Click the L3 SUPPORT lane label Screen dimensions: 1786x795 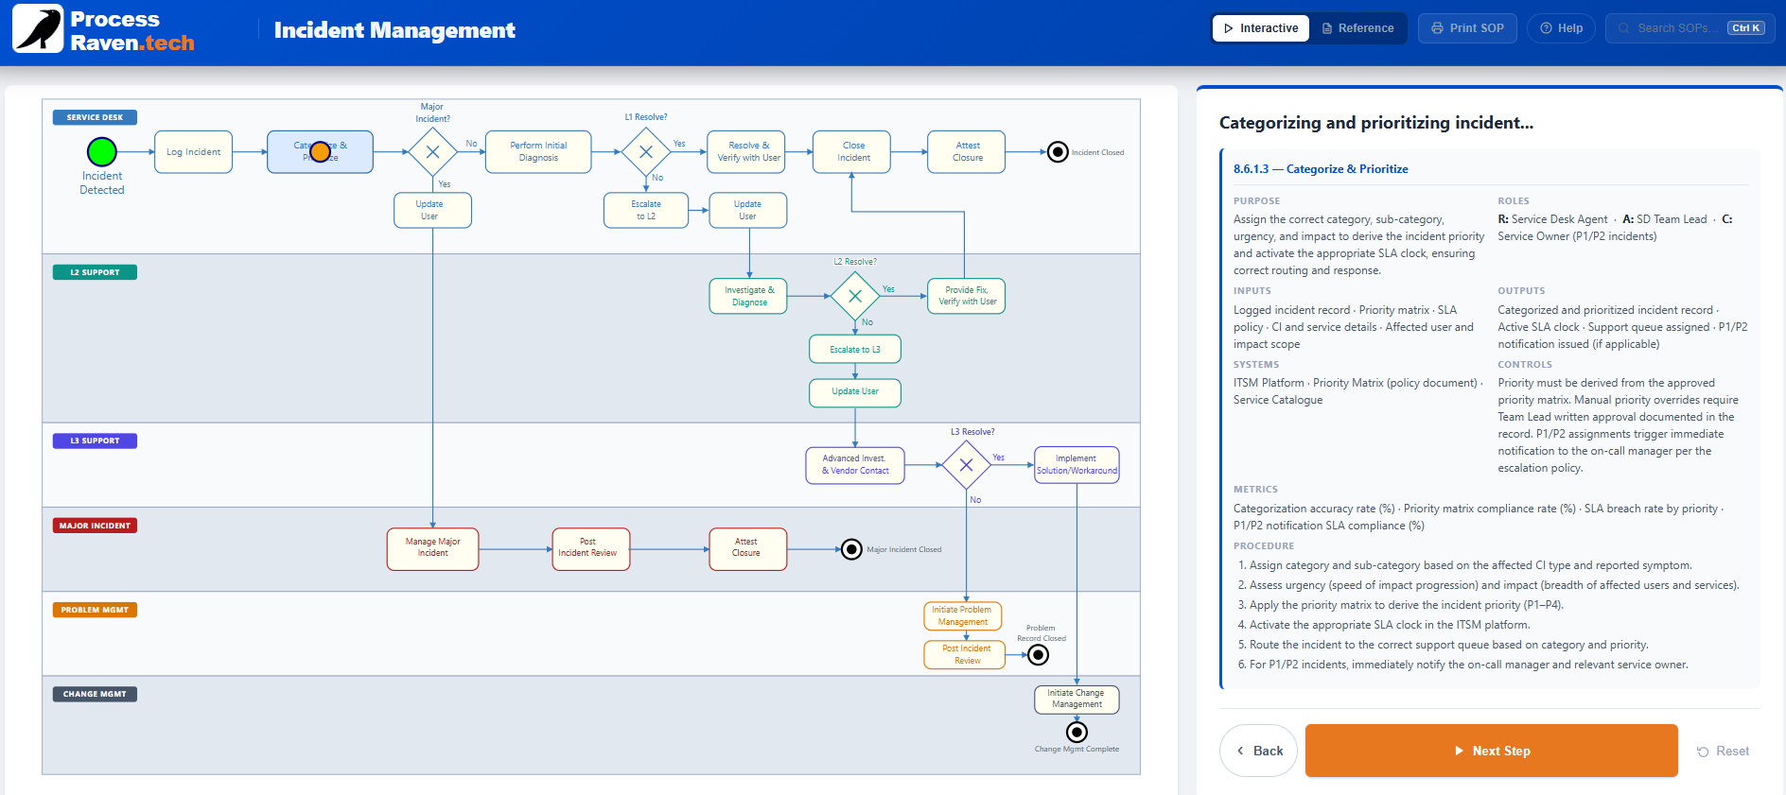(x=95, y=441)
